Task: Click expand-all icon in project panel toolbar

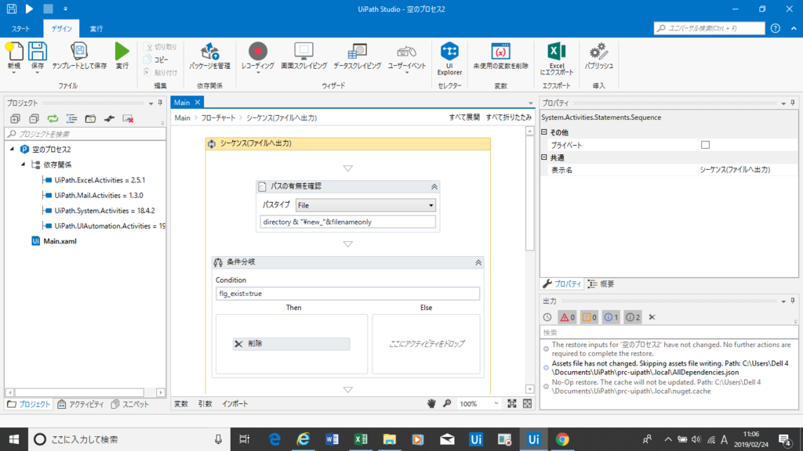Action: [x=15, y=119]
